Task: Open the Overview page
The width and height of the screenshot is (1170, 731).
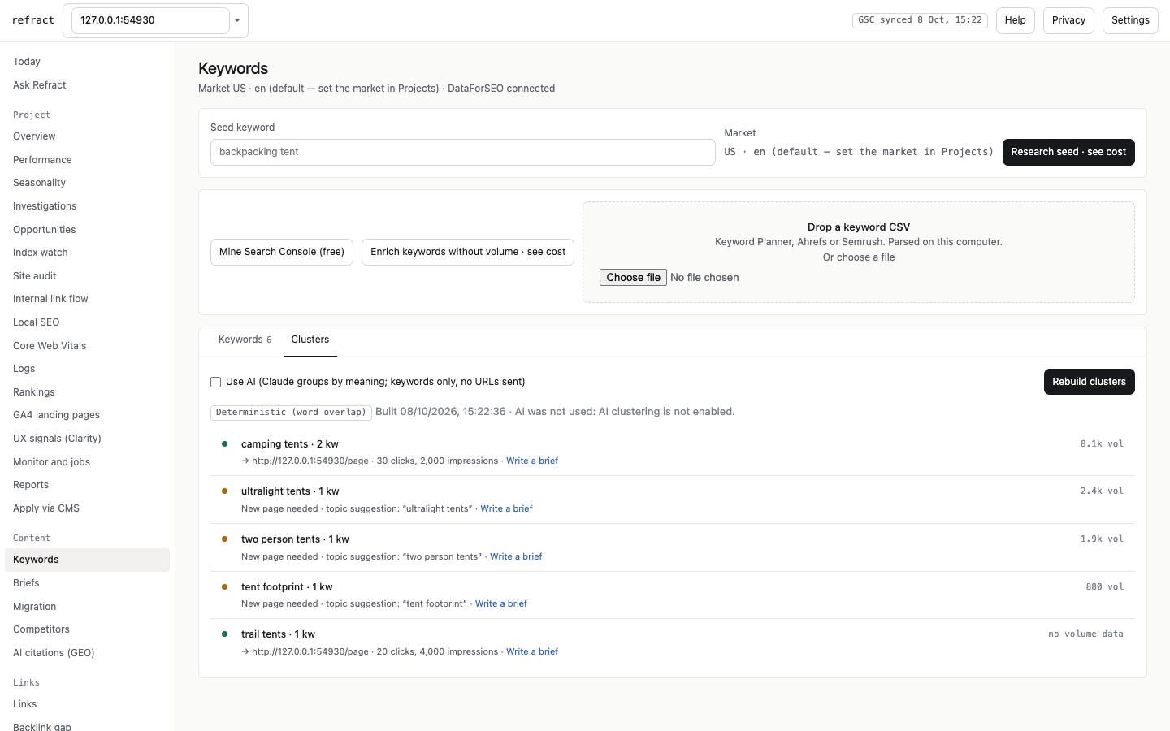Action: [x=87, y=136]
